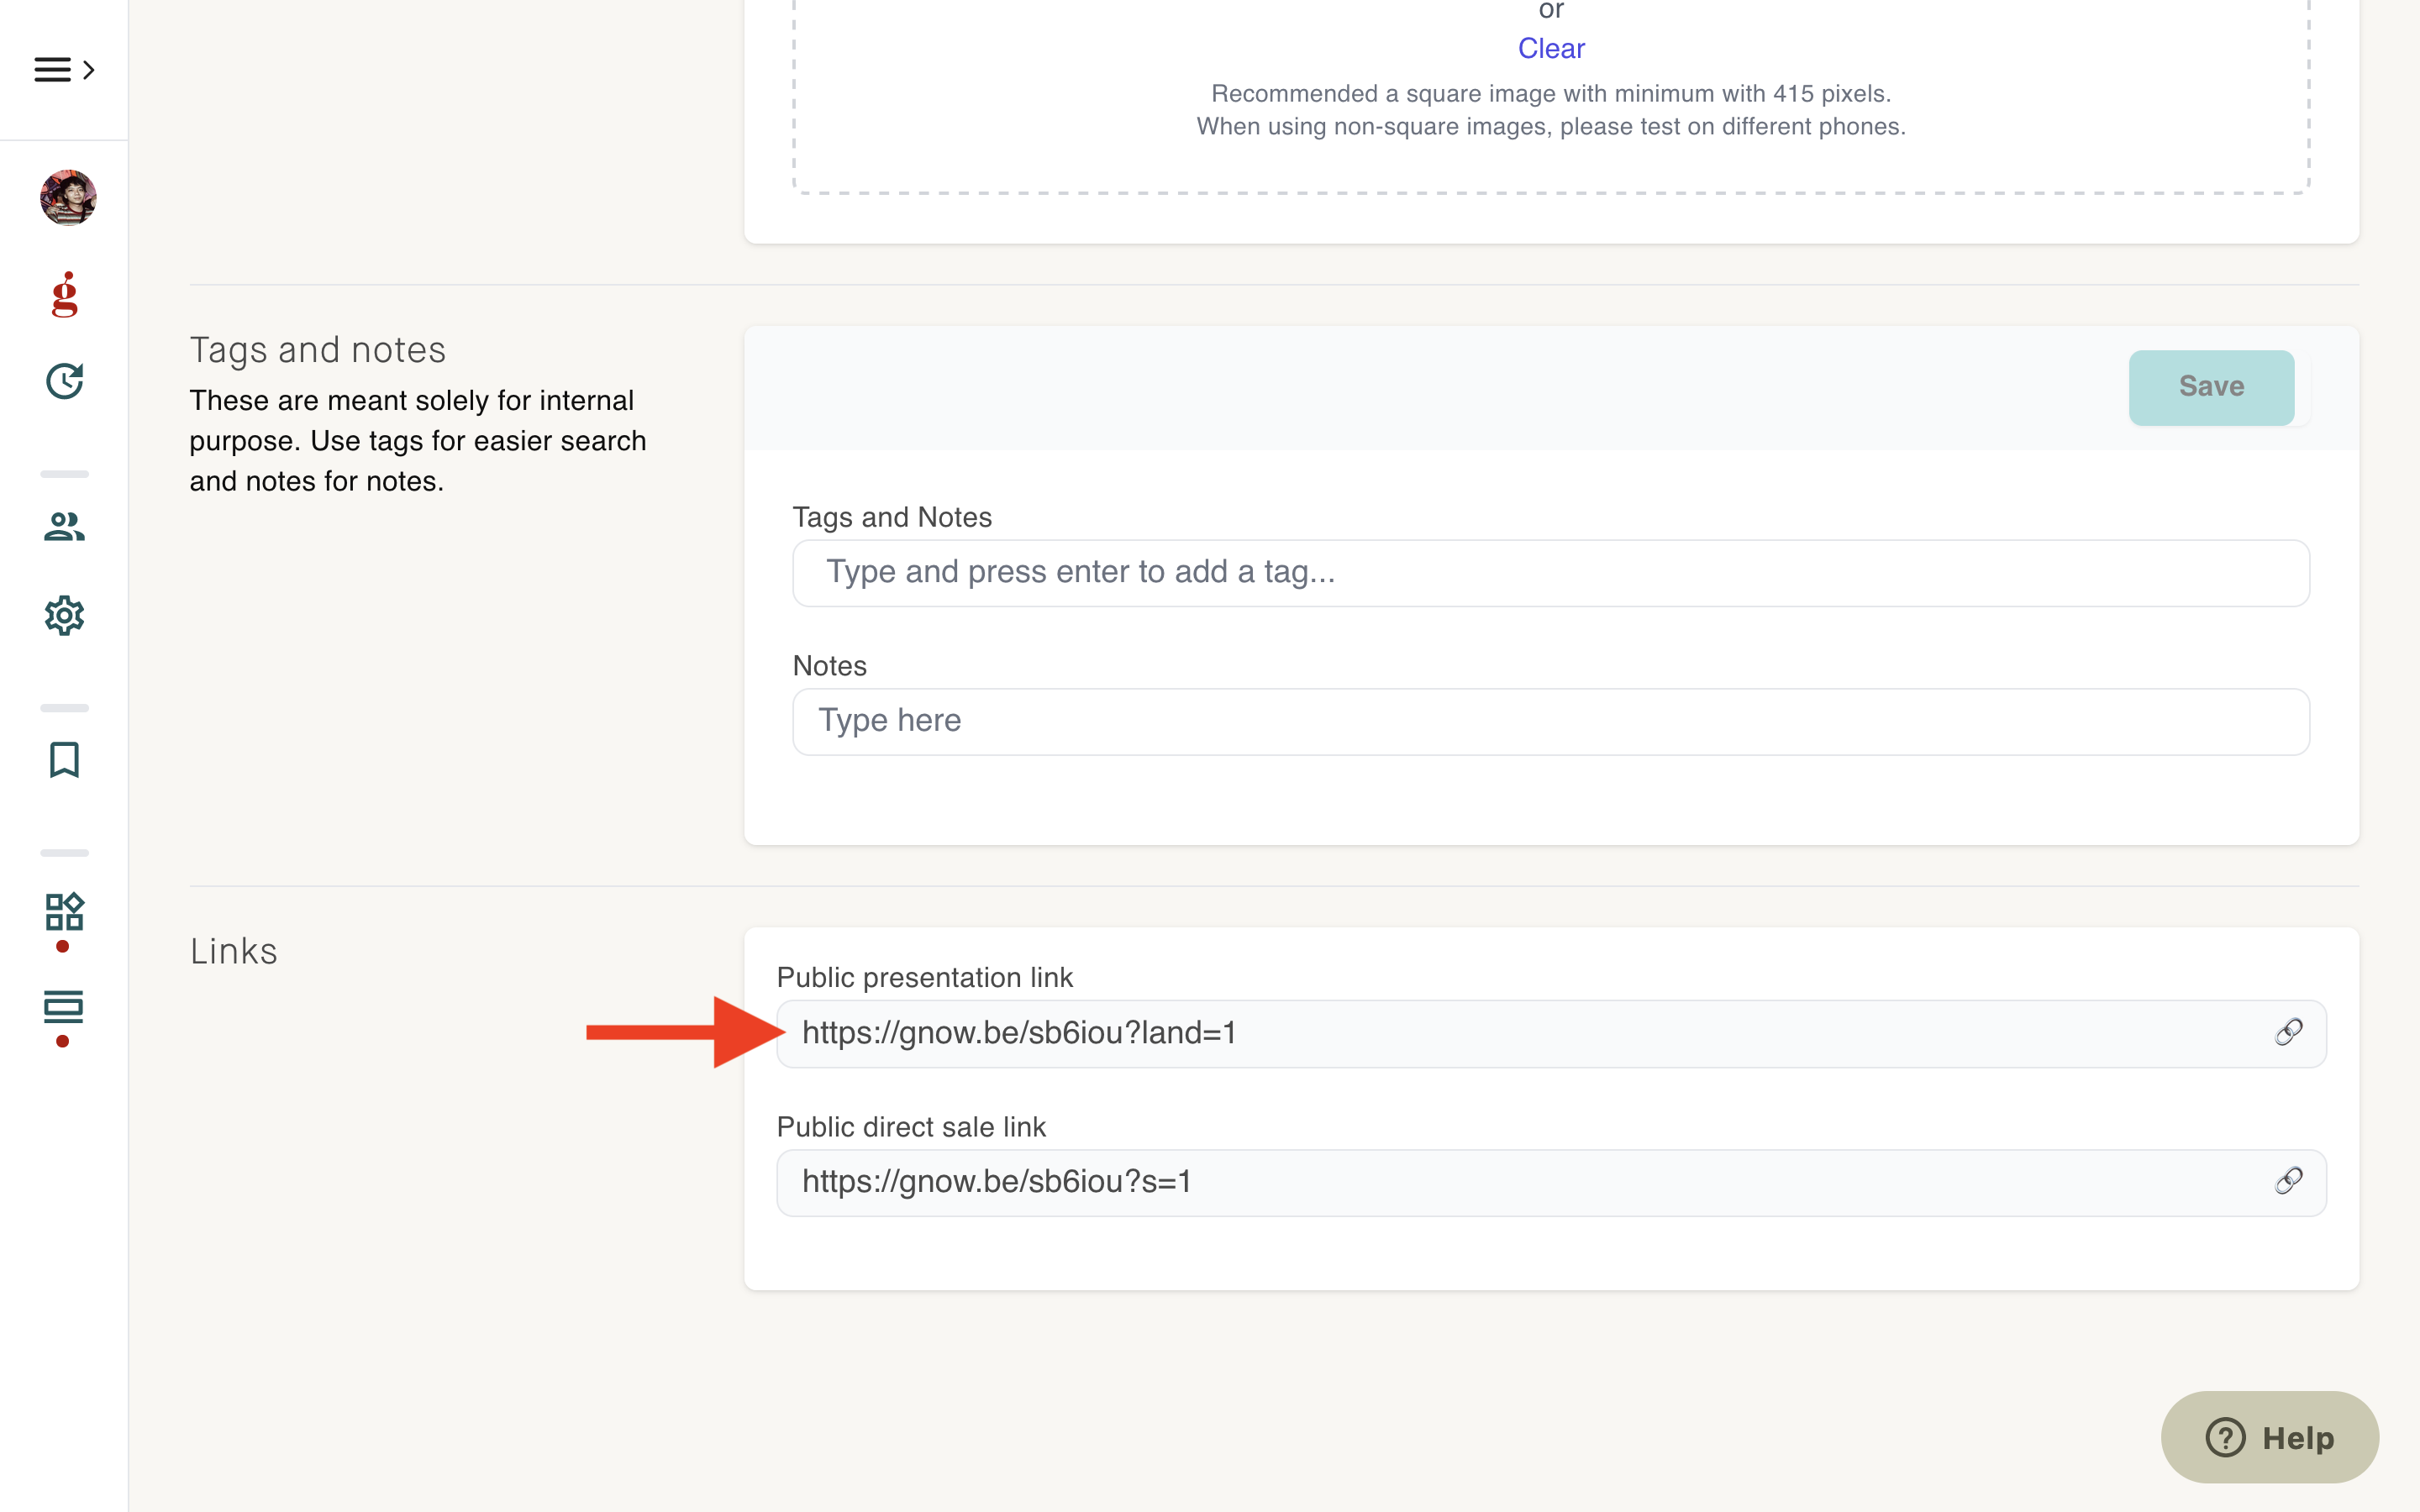The width and height of the screenshot is (2420, 1512).
Task: Click the Clear image link
Action: tap(1551, 48)
